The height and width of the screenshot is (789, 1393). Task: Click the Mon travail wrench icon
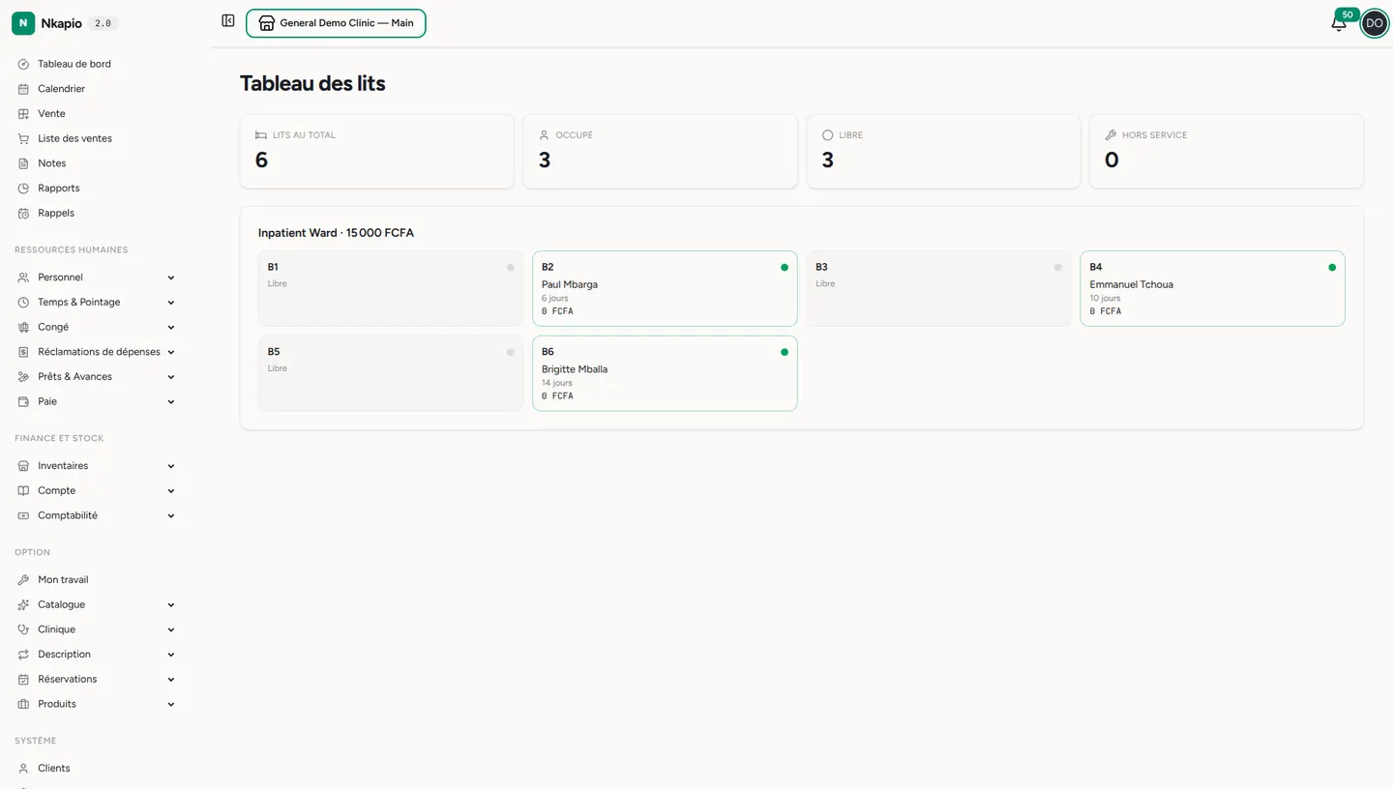click(23, 580)
